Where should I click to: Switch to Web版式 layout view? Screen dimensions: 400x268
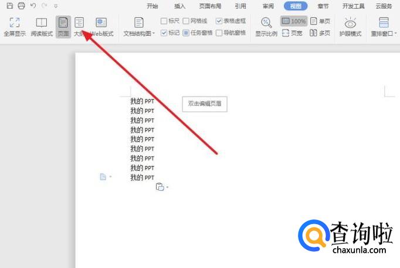click(101, 27)
